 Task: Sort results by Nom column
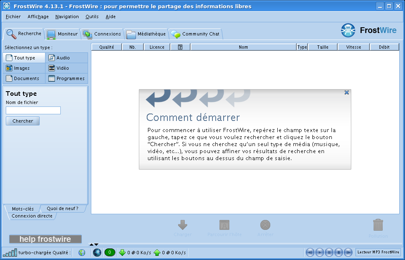pos(243,47)
